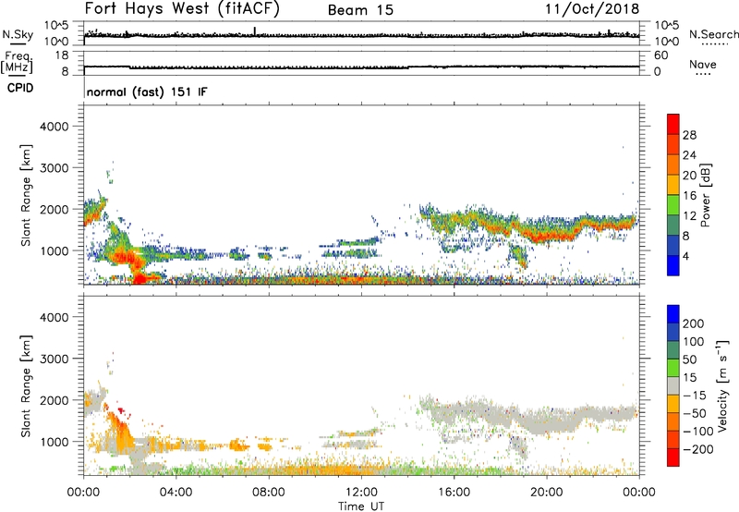This screenshot has height=512, width=739.
Task: Click the '04:00' time tick label
Action: point(176,493)
